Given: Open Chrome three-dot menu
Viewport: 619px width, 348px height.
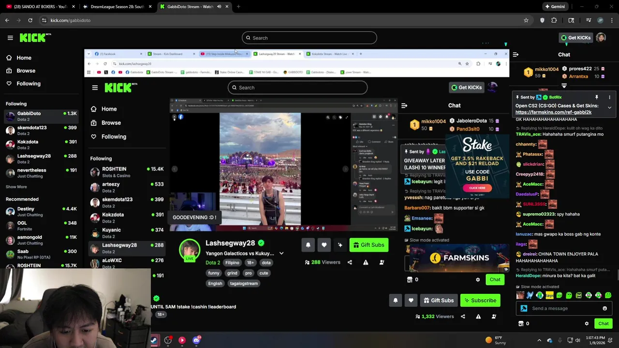Looking at the screenshot, I should (612, 20).
